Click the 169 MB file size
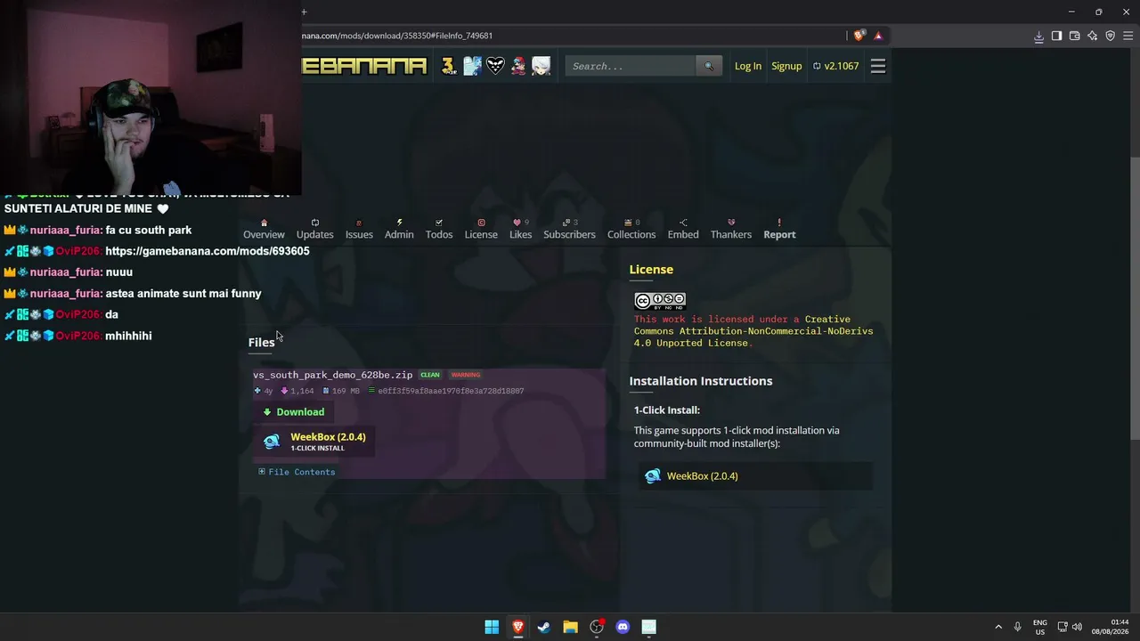This screenshot has width=1140, height=641. coord(341,391)
